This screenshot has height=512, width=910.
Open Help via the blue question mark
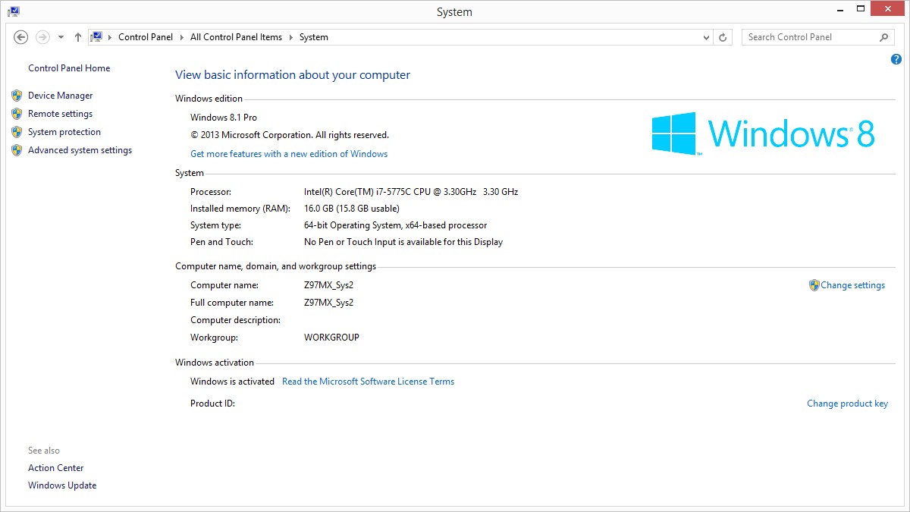(x=896, y=59)
